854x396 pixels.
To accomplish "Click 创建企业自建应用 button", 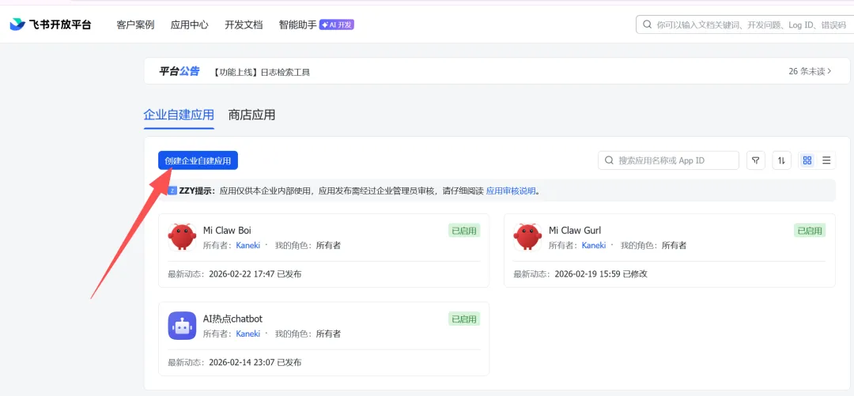I will click(x=198, y=160).
